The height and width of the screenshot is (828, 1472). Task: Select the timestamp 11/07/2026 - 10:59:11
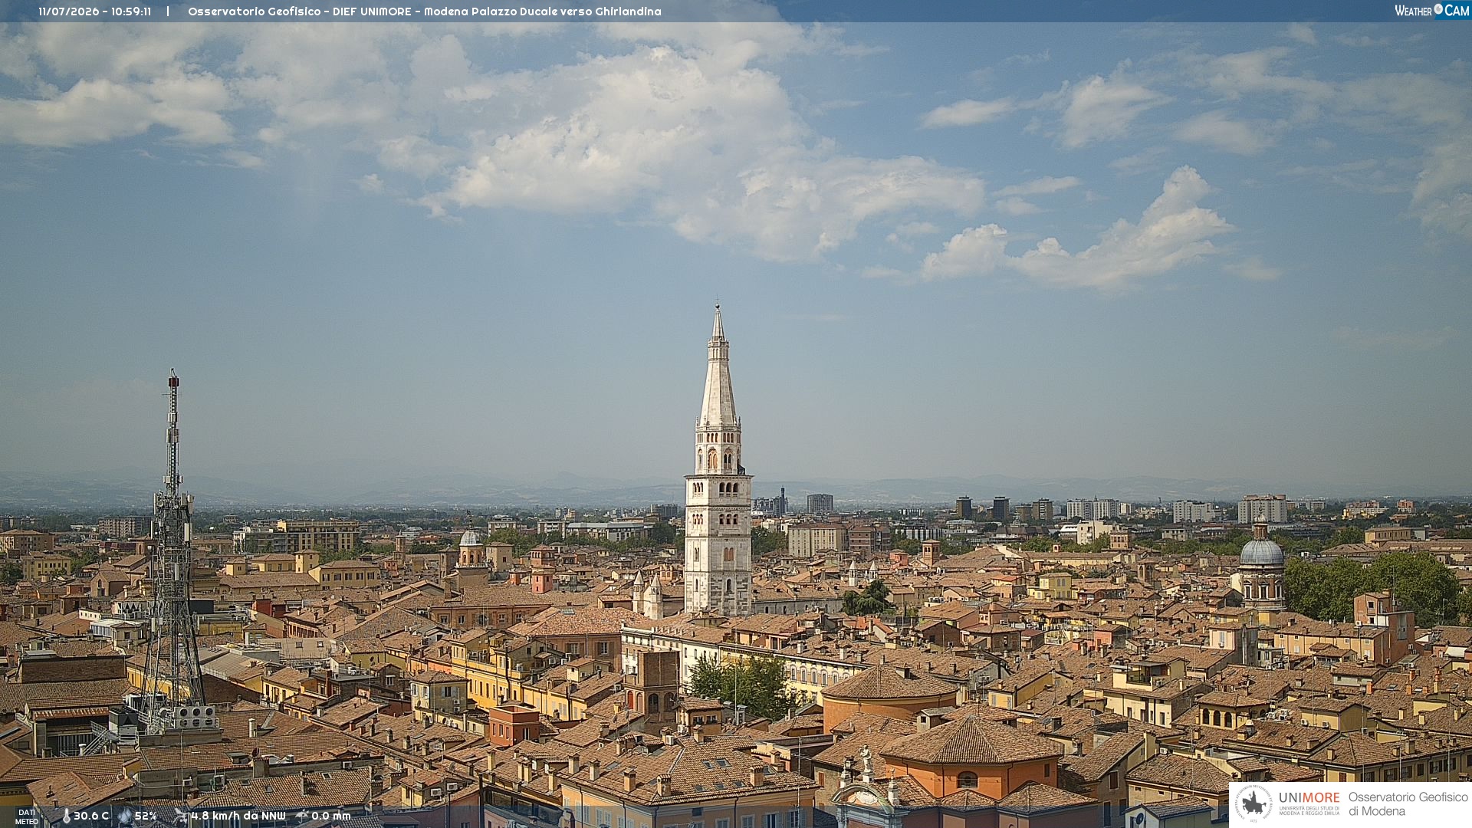tap(95, 11)
